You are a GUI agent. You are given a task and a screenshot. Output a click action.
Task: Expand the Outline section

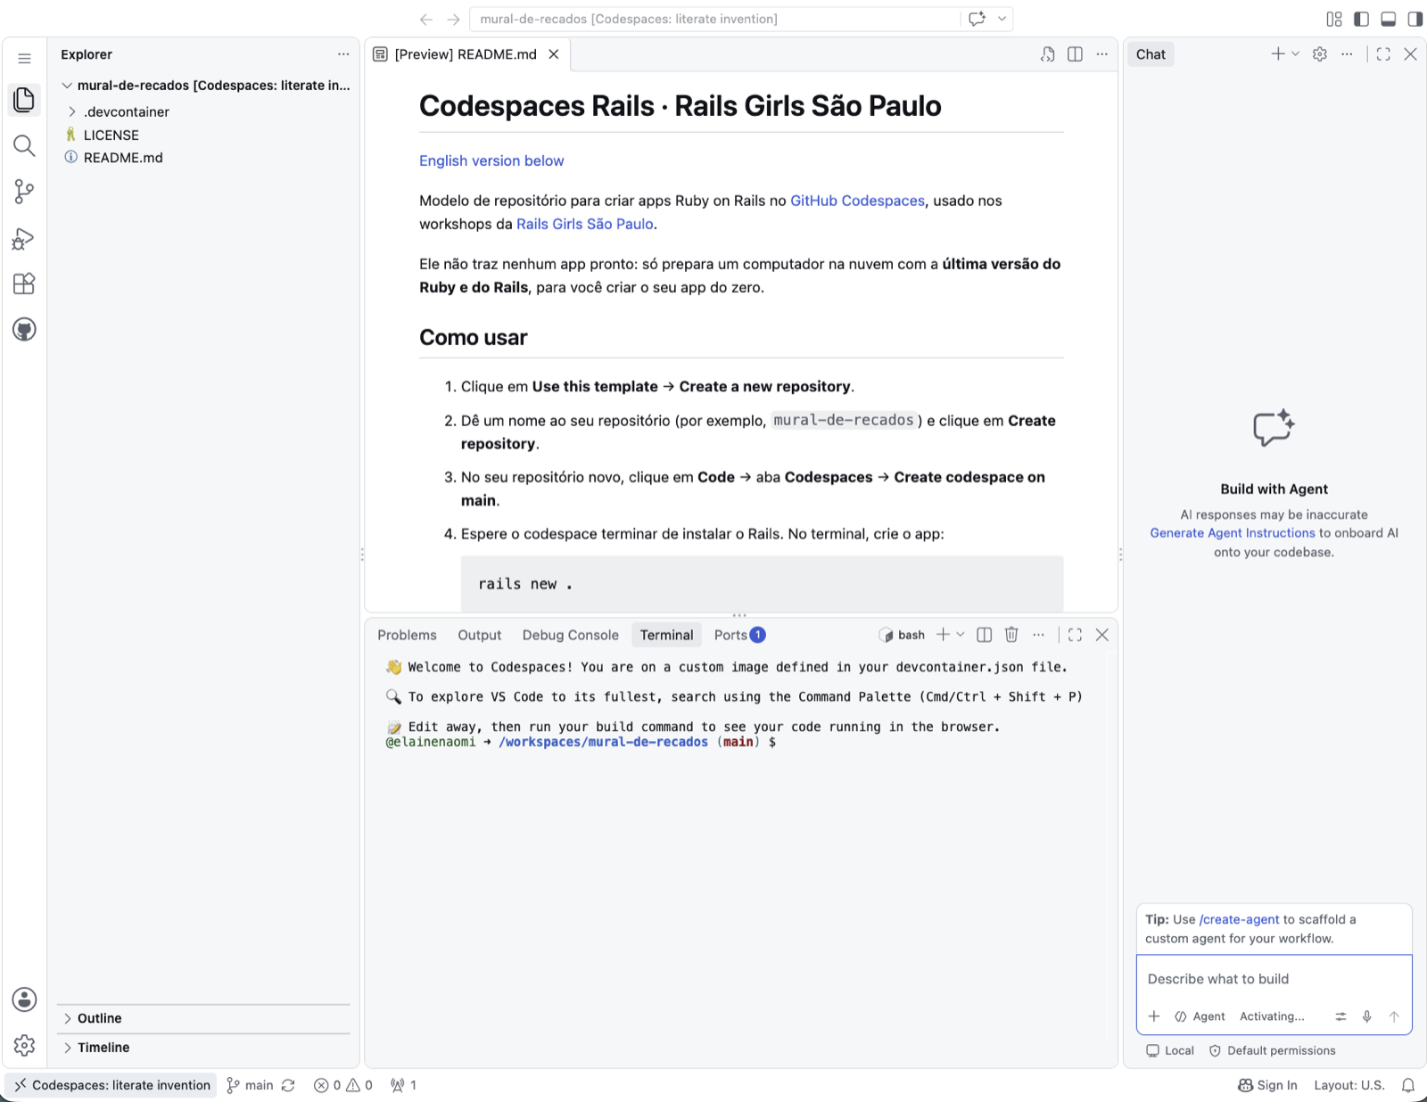(203, 1018)
